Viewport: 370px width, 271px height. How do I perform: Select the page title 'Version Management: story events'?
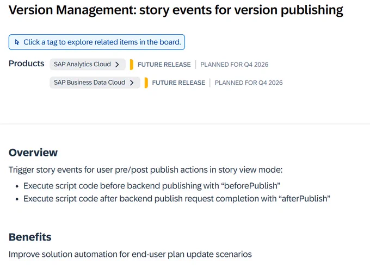click(176, 10)
